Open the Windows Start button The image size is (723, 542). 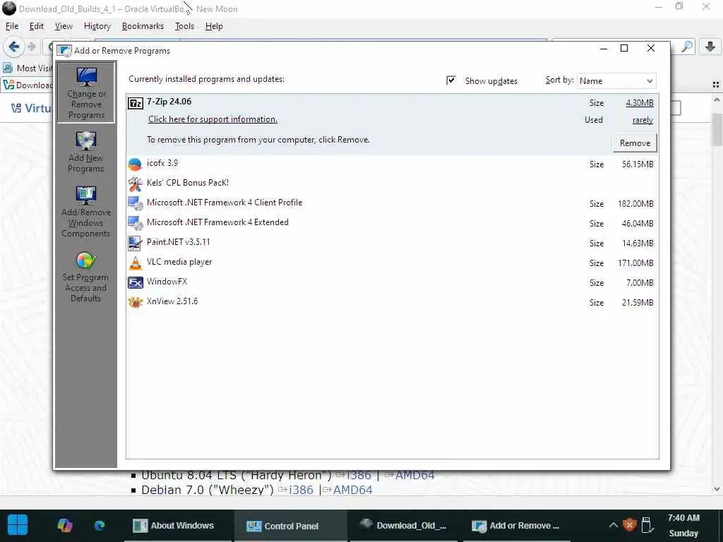pos(18,525)
